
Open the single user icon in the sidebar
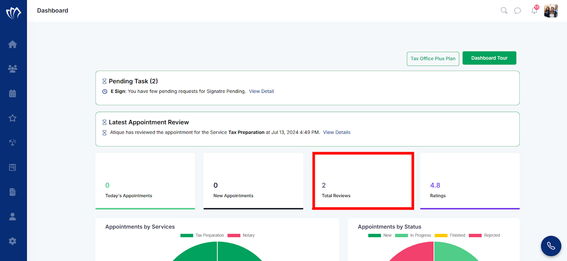coord(12,216)
